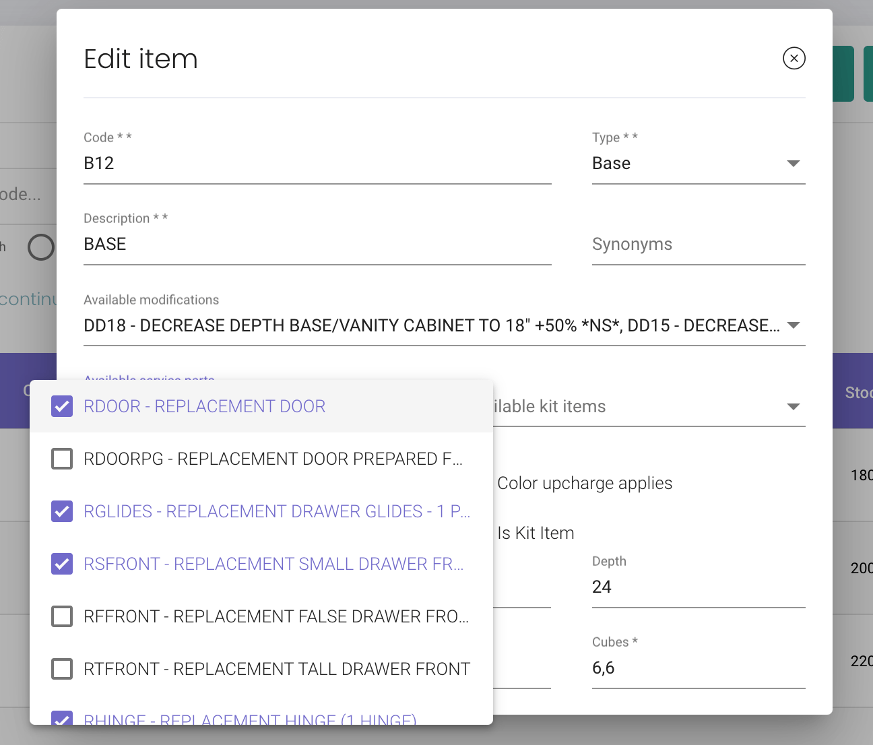
Task: Check RFFRONT replacement false drawer front
Action: pos(62,616)
